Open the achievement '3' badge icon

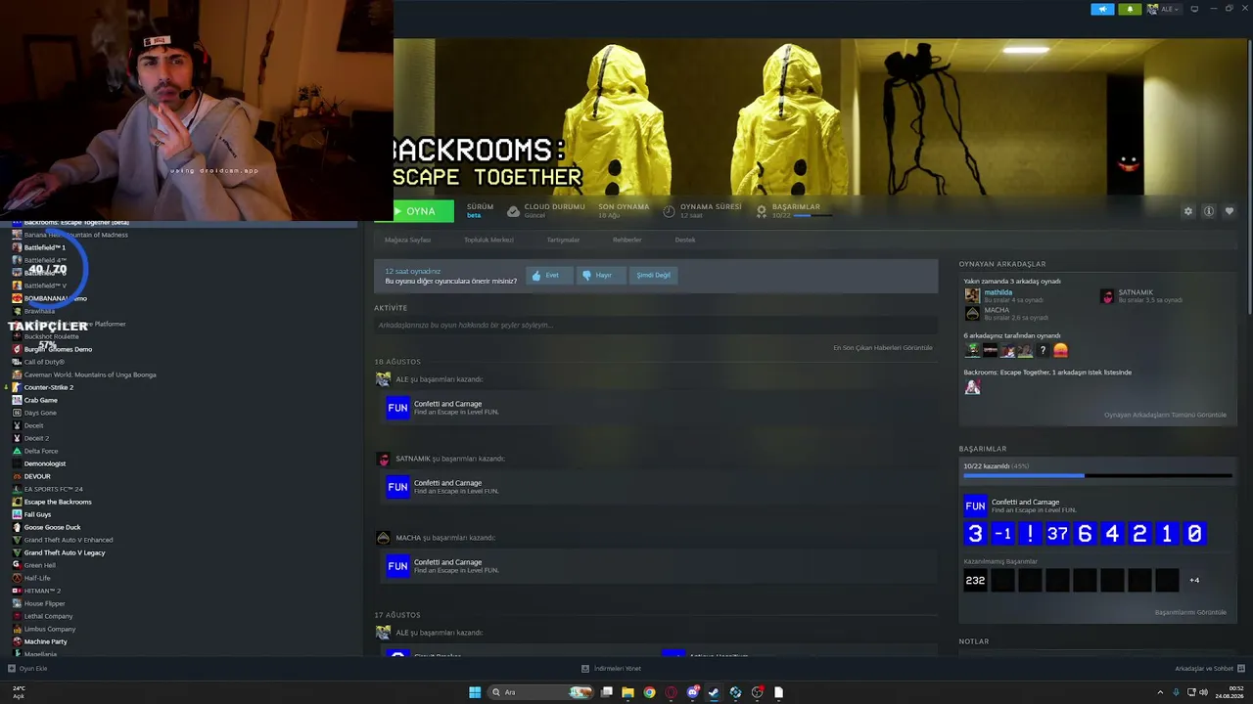[x=975, y=534]
